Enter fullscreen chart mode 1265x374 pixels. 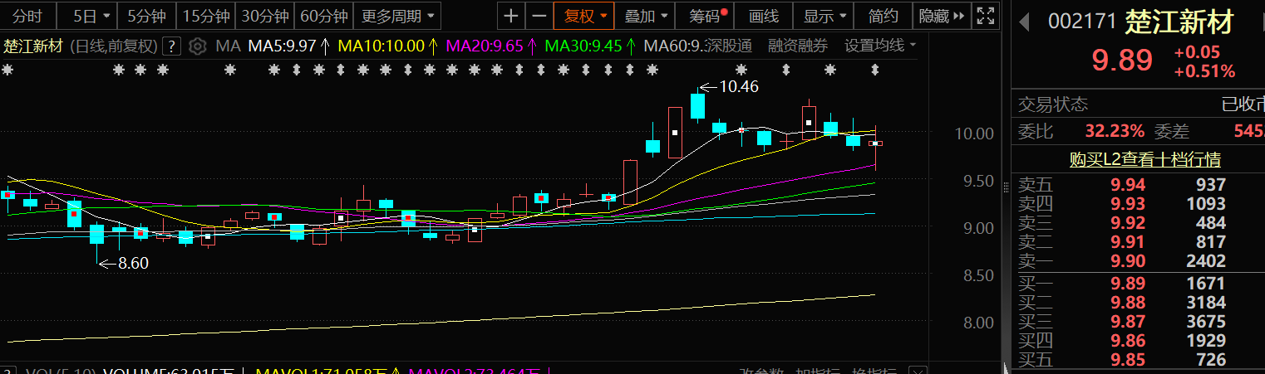point(985,15)
